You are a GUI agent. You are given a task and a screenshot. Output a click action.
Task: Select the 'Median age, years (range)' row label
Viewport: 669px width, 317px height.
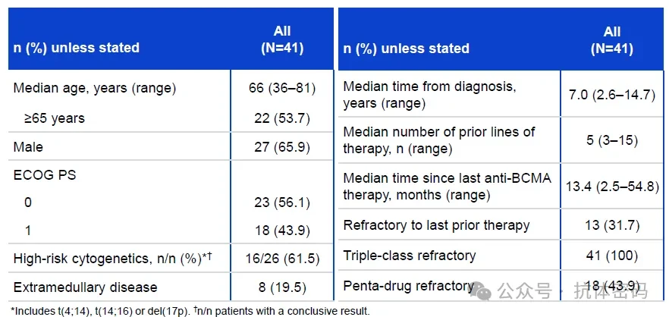pos(94,88)
